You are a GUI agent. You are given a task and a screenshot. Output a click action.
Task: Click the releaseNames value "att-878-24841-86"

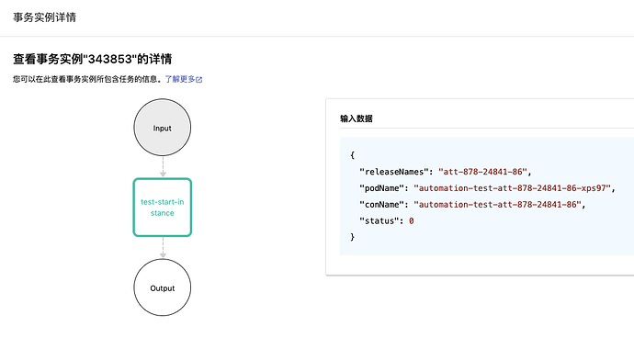[x=482, y=172]
